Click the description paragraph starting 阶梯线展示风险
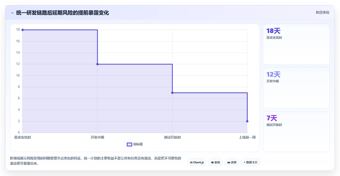The image size is (340, 176). 96,161
